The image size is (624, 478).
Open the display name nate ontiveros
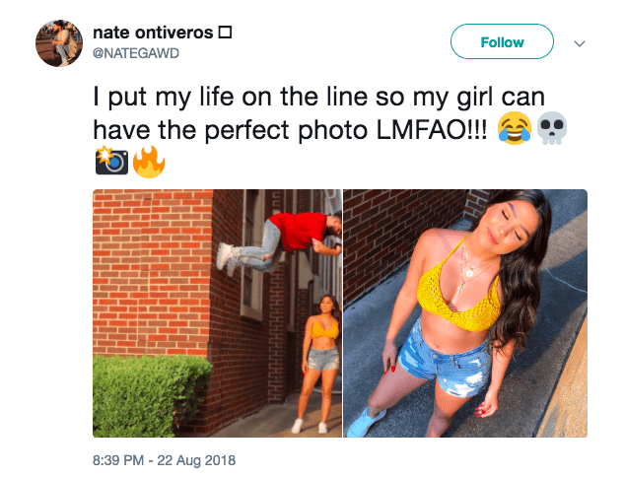pos(153,33)
